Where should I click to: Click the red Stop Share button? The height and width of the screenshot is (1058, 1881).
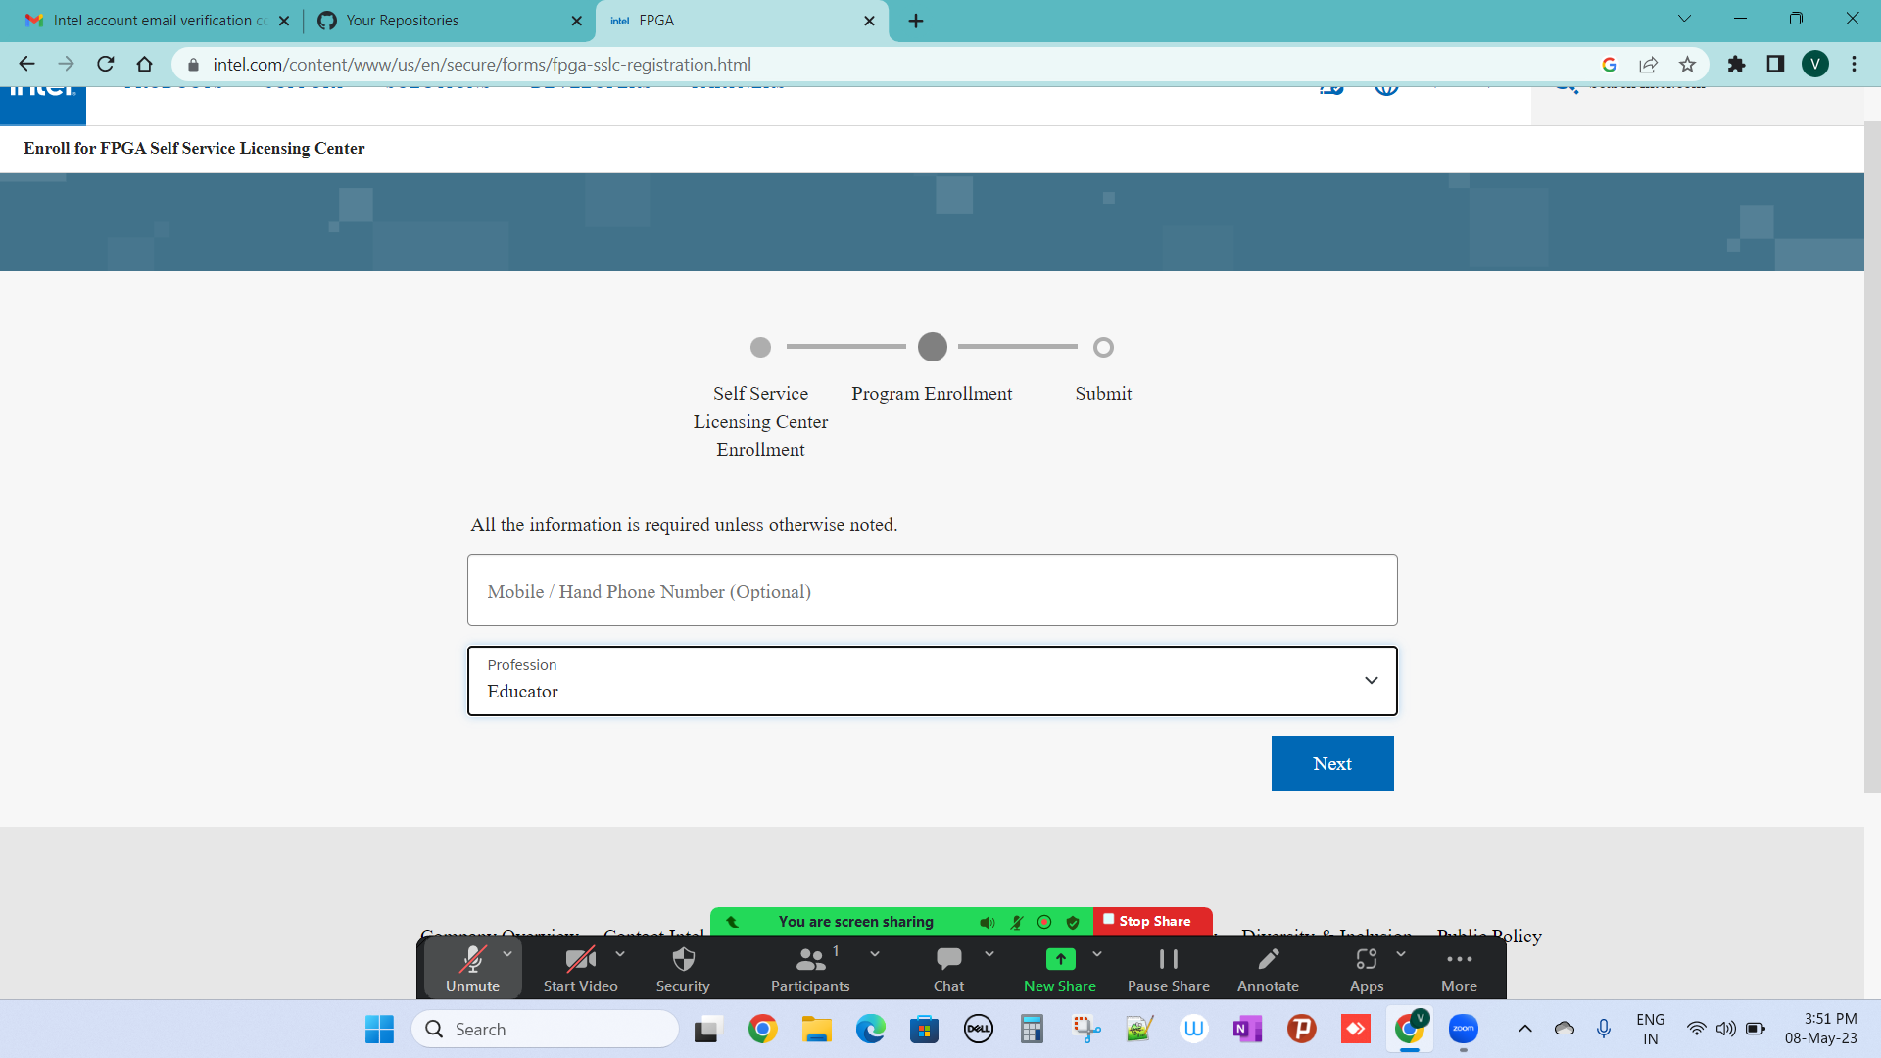click(x=1152, y=921)
